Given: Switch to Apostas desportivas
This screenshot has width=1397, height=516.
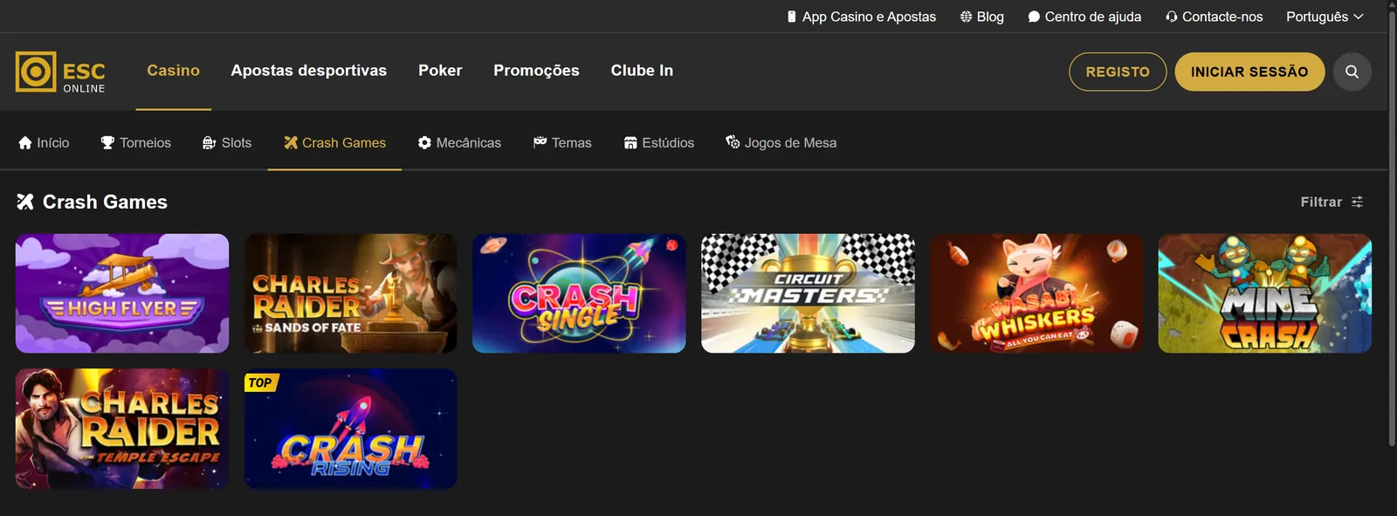Looking at the screenshot, I should click(308, 71).
